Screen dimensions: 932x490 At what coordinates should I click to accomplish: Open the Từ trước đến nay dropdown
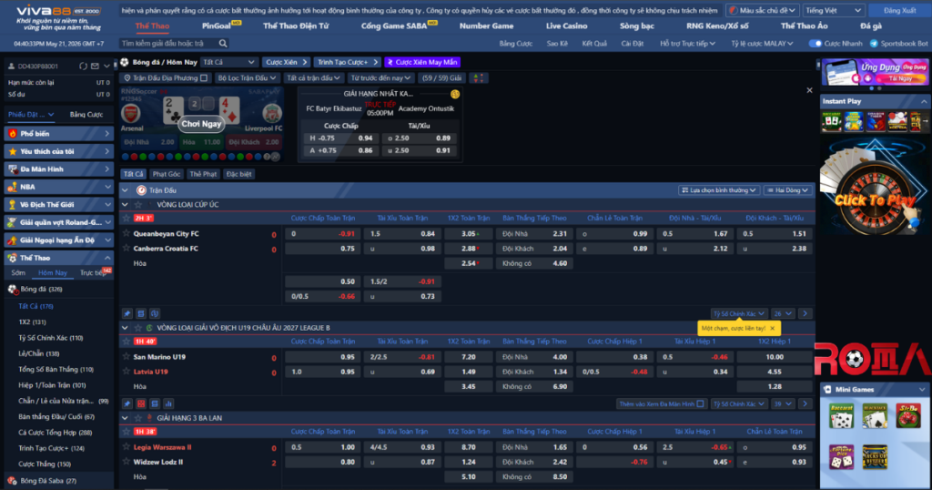tap(380, 78)
